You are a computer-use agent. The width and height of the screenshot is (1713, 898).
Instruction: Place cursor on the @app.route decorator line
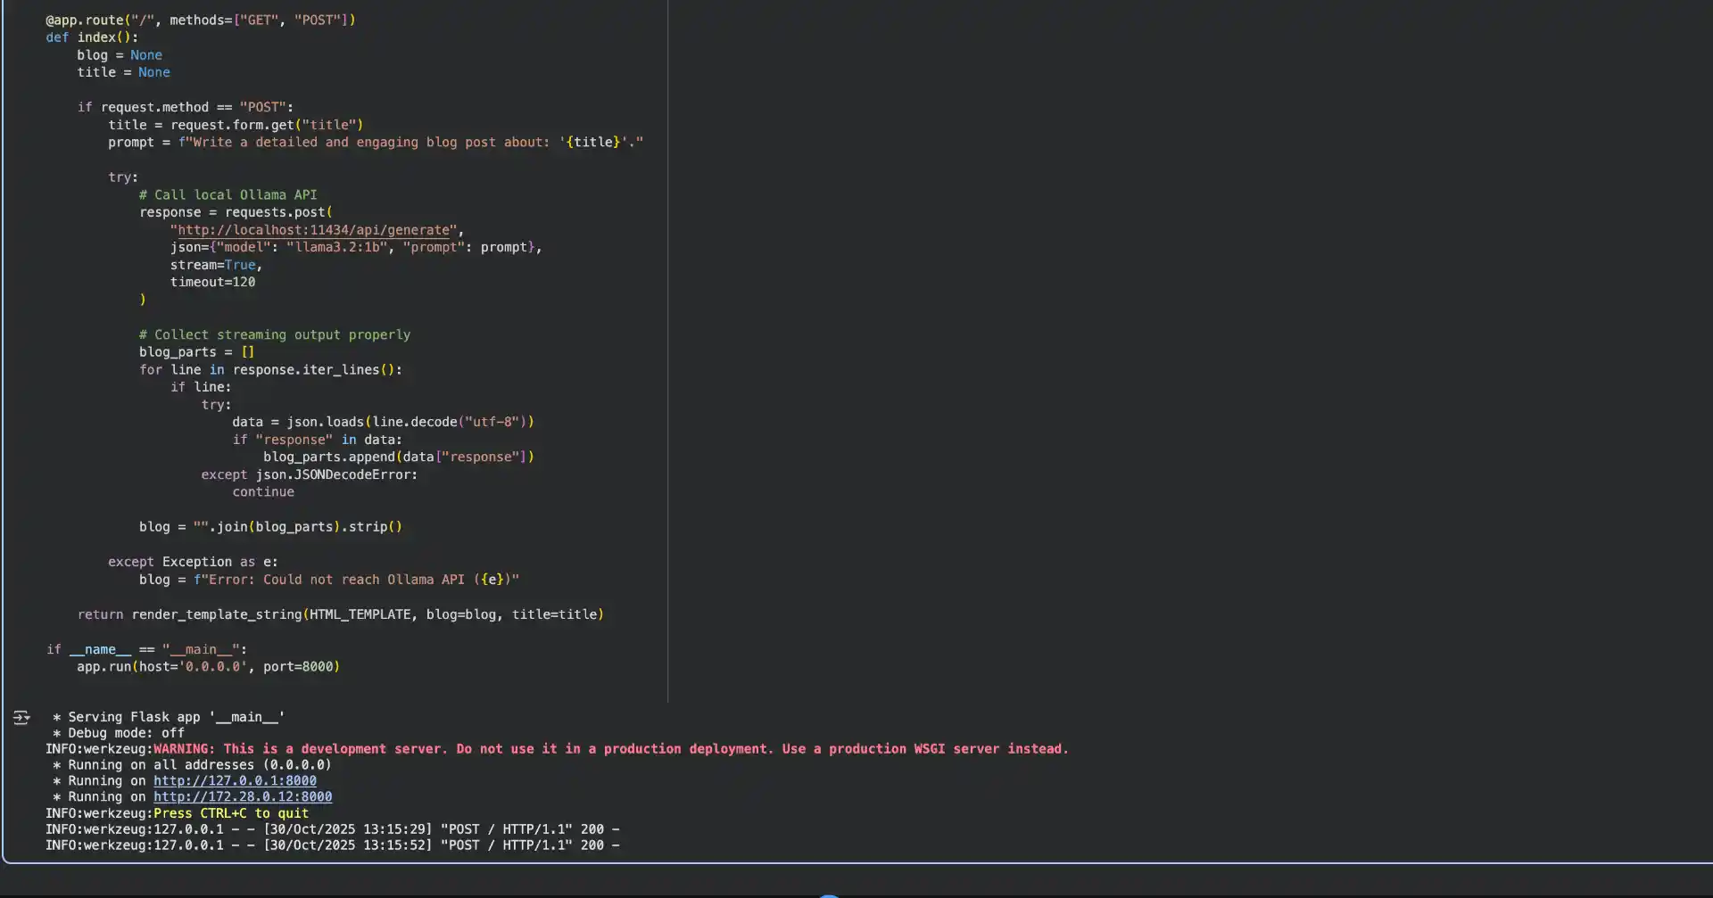(x=201, y=20)
